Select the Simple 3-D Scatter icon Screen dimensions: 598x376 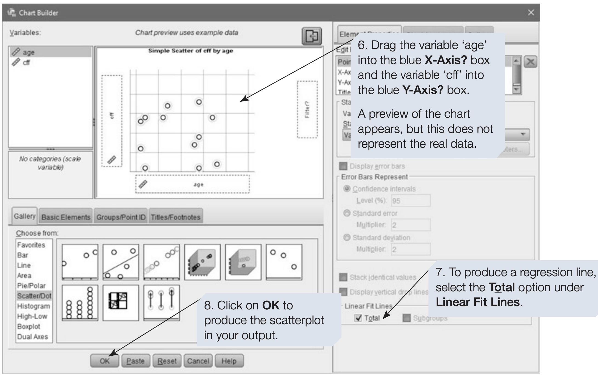(202, 262)
